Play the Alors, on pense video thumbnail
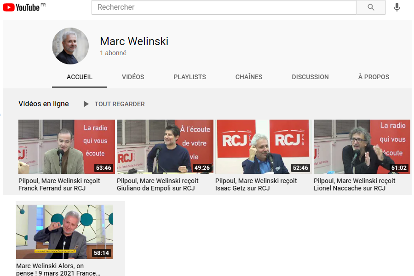 click(64, 232)
